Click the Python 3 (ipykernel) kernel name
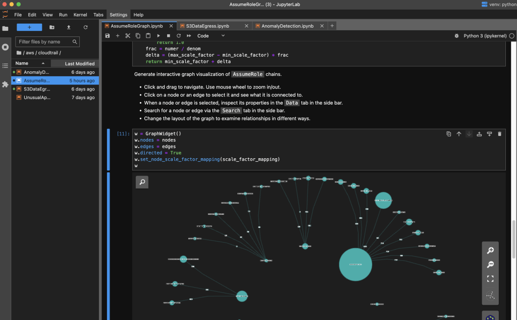This screenshot has height=320, width=517. [x=485, y=36]
